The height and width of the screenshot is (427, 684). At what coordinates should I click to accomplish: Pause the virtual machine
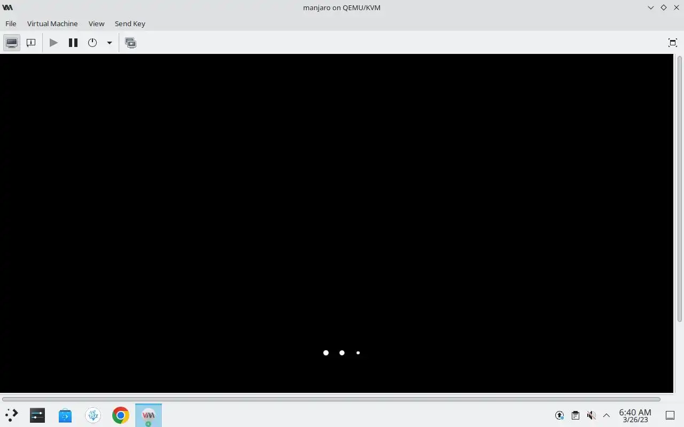click(x=73, y=43)
